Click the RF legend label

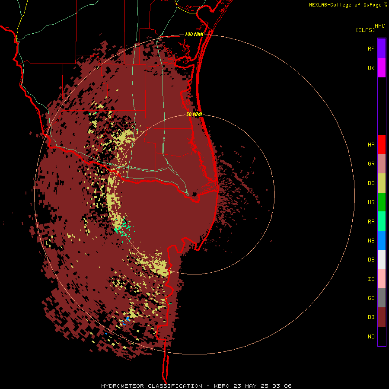371,48
